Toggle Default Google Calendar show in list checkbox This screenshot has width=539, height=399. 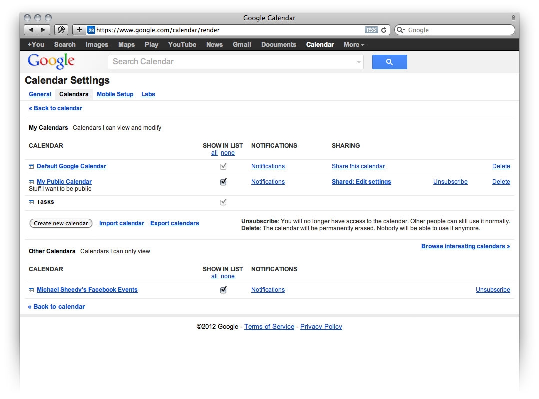point(223,166)
